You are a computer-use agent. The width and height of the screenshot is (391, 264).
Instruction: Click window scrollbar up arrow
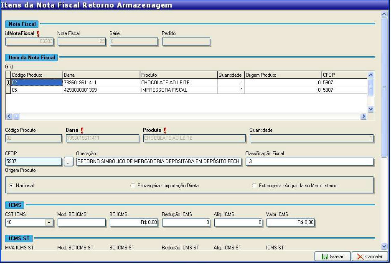coord(384,14)
